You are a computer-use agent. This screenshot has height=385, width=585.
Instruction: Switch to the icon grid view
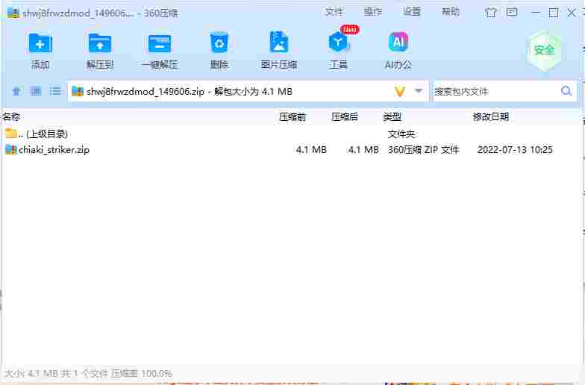[36, 91]
